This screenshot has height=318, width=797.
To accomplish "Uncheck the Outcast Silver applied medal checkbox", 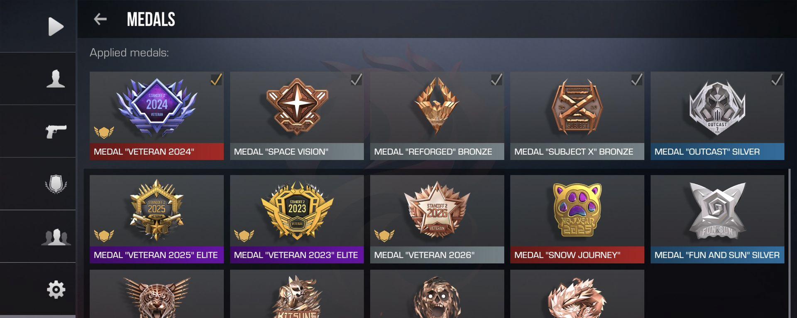I will [777, 80].
